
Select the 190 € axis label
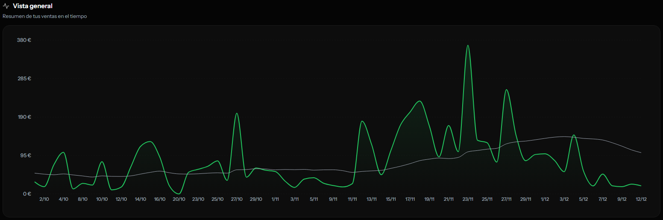point(24,117)
